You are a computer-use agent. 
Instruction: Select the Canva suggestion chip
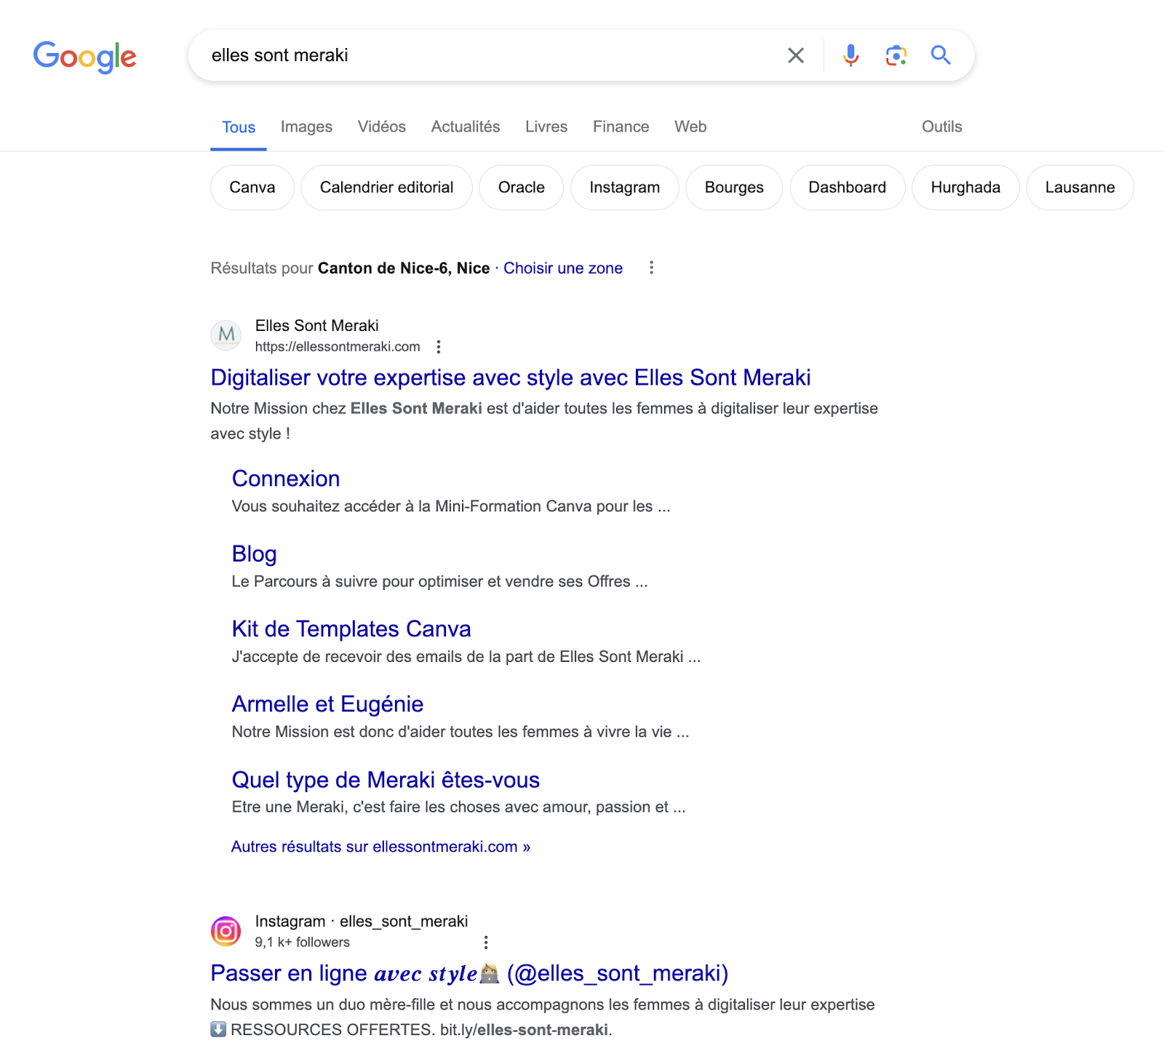(x=252, y=188)
